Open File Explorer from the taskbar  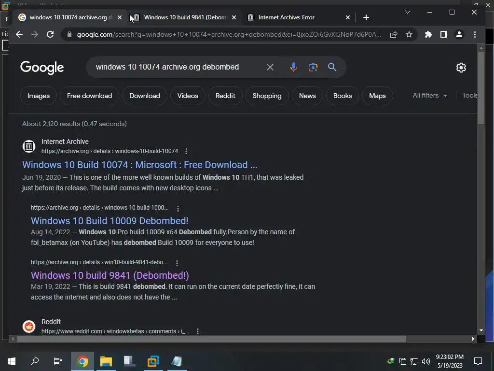(106, 361)
